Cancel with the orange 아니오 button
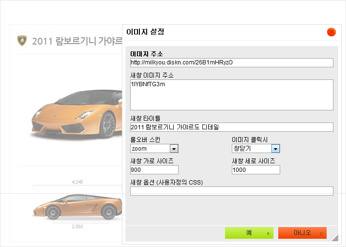The image size is (346, 247). 302,233
